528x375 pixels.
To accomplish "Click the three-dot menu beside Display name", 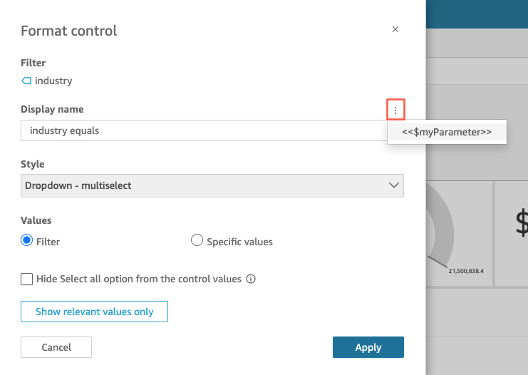I will (395, 110).
